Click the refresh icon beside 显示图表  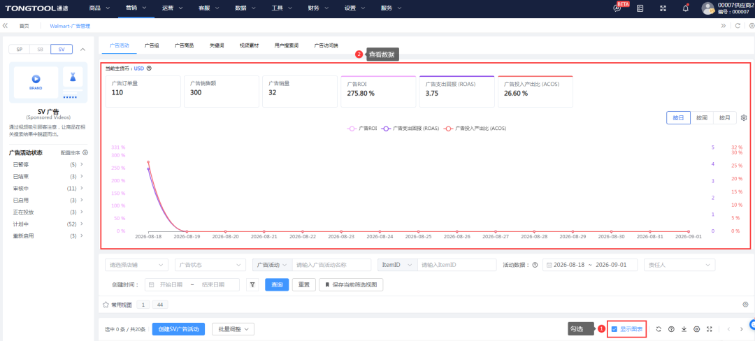[x=659, y=329]
